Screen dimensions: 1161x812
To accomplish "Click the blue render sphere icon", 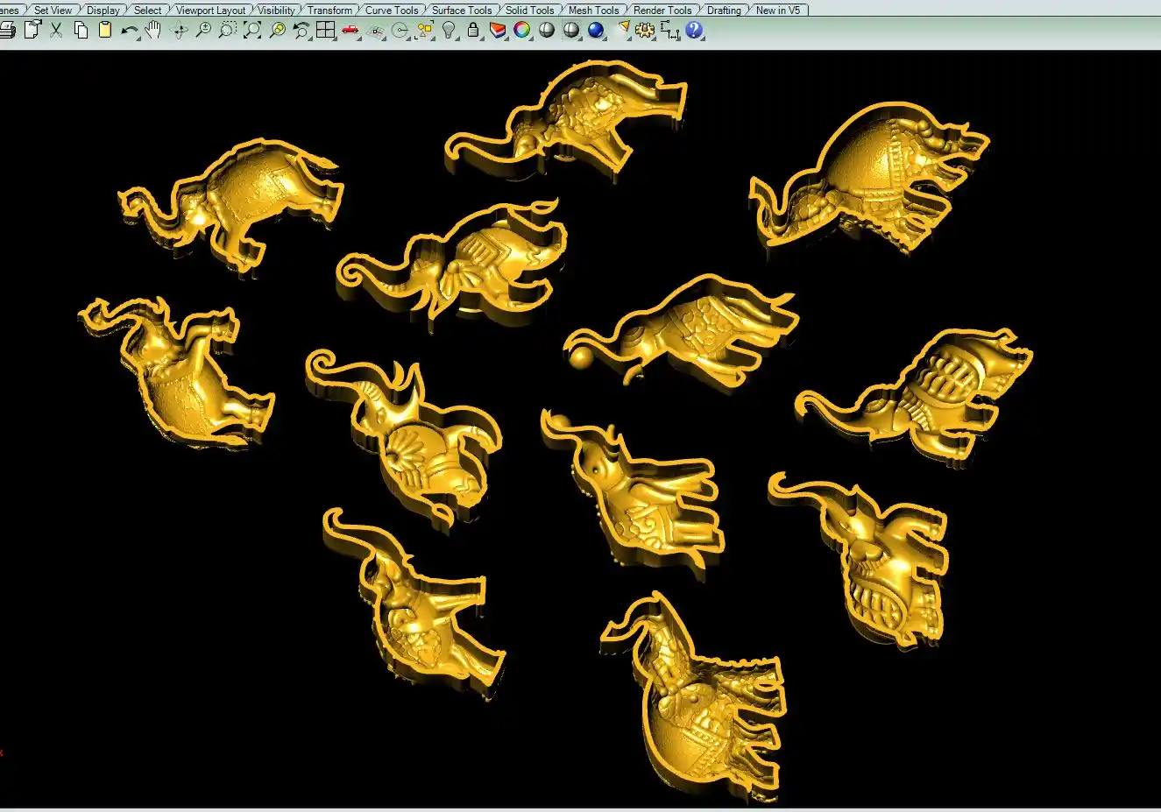I will click(x=596, y=31).
